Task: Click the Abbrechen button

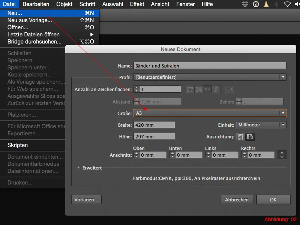Action: (x=237, y=199)
